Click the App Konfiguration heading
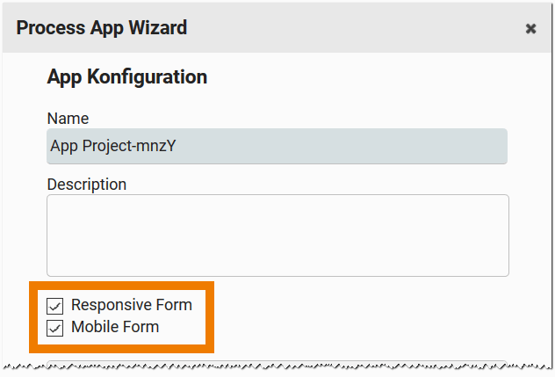The width and height of the screenshot is (555, 377). (x=126, y=77)
